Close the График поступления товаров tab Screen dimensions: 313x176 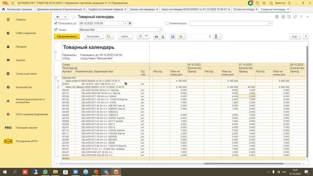tap(125, 9)
